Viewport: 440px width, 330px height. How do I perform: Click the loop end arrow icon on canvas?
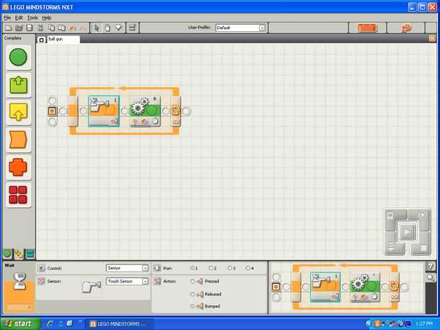coord(176,110)
